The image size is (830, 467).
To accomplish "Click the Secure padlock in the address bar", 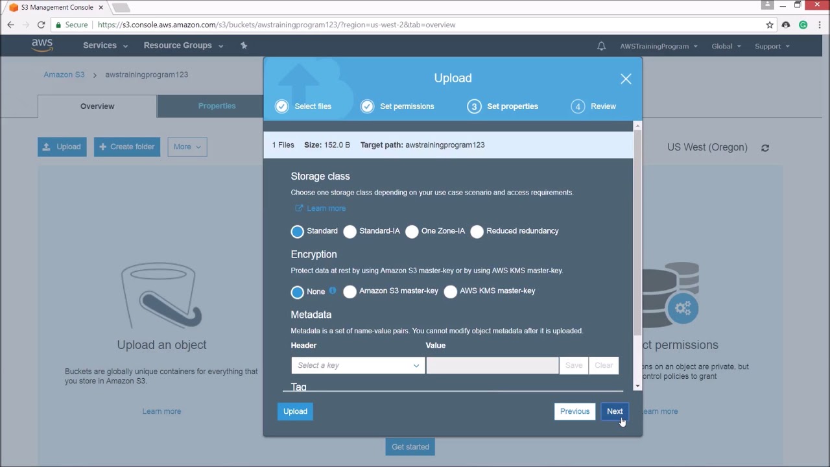I will 58,25.
